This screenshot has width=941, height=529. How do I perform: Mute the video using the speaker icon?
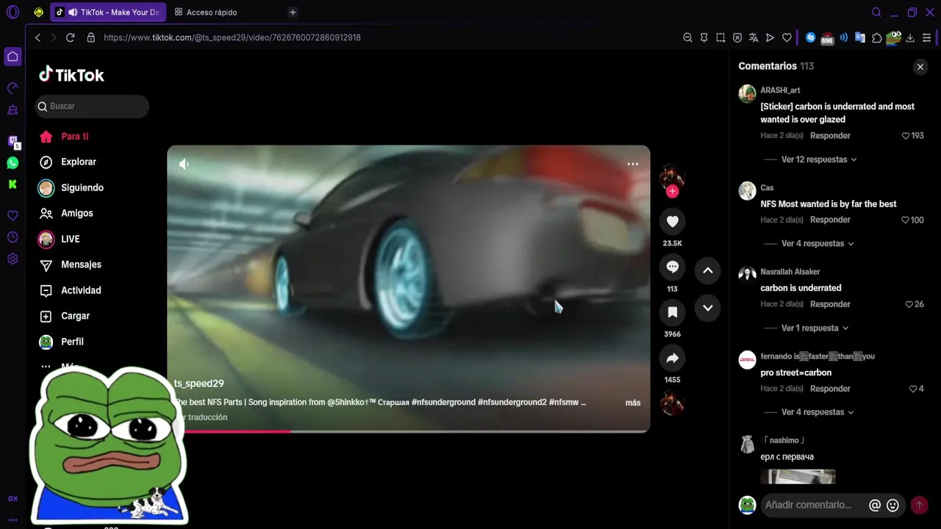[x=184, y=165]
